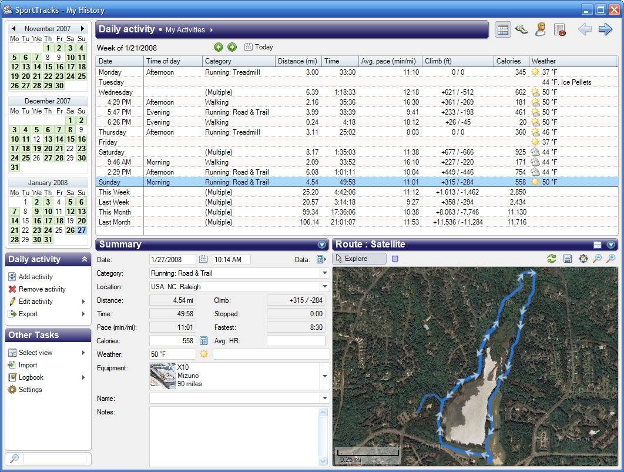
Task: Switch to the daily activity calendar view icon
Action: (502, 30)
